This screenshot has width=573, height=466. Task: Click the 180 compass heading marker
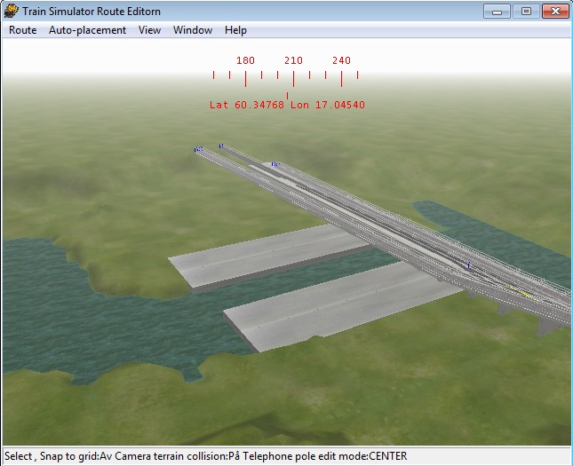pos(246,60)
